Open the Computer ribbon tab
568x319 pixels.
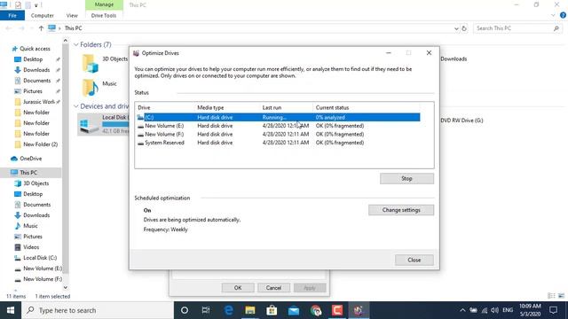point(43,16)
